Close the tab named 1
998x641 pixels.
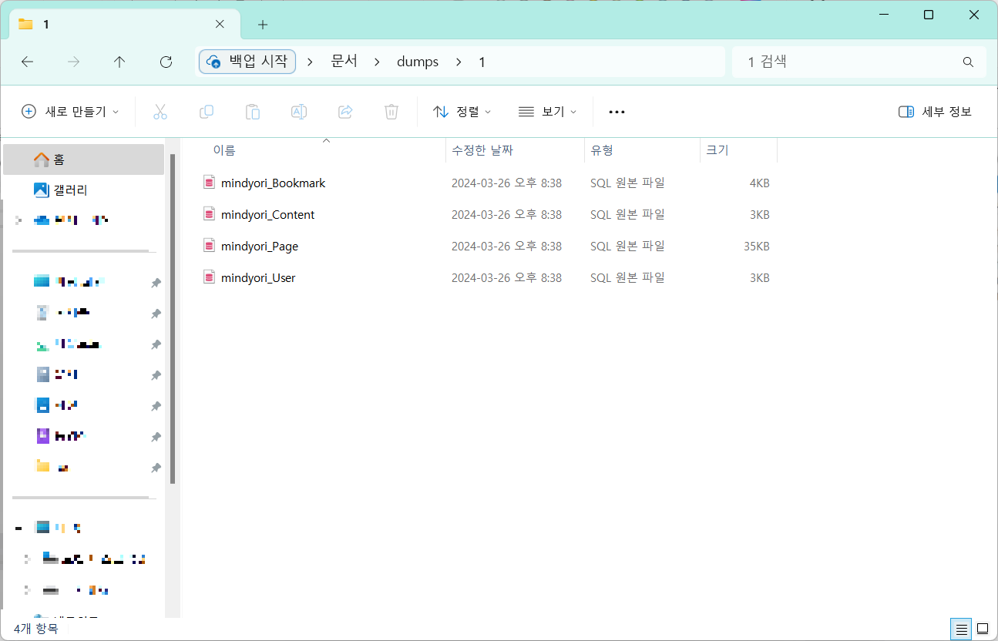click(x=220, y=25)
